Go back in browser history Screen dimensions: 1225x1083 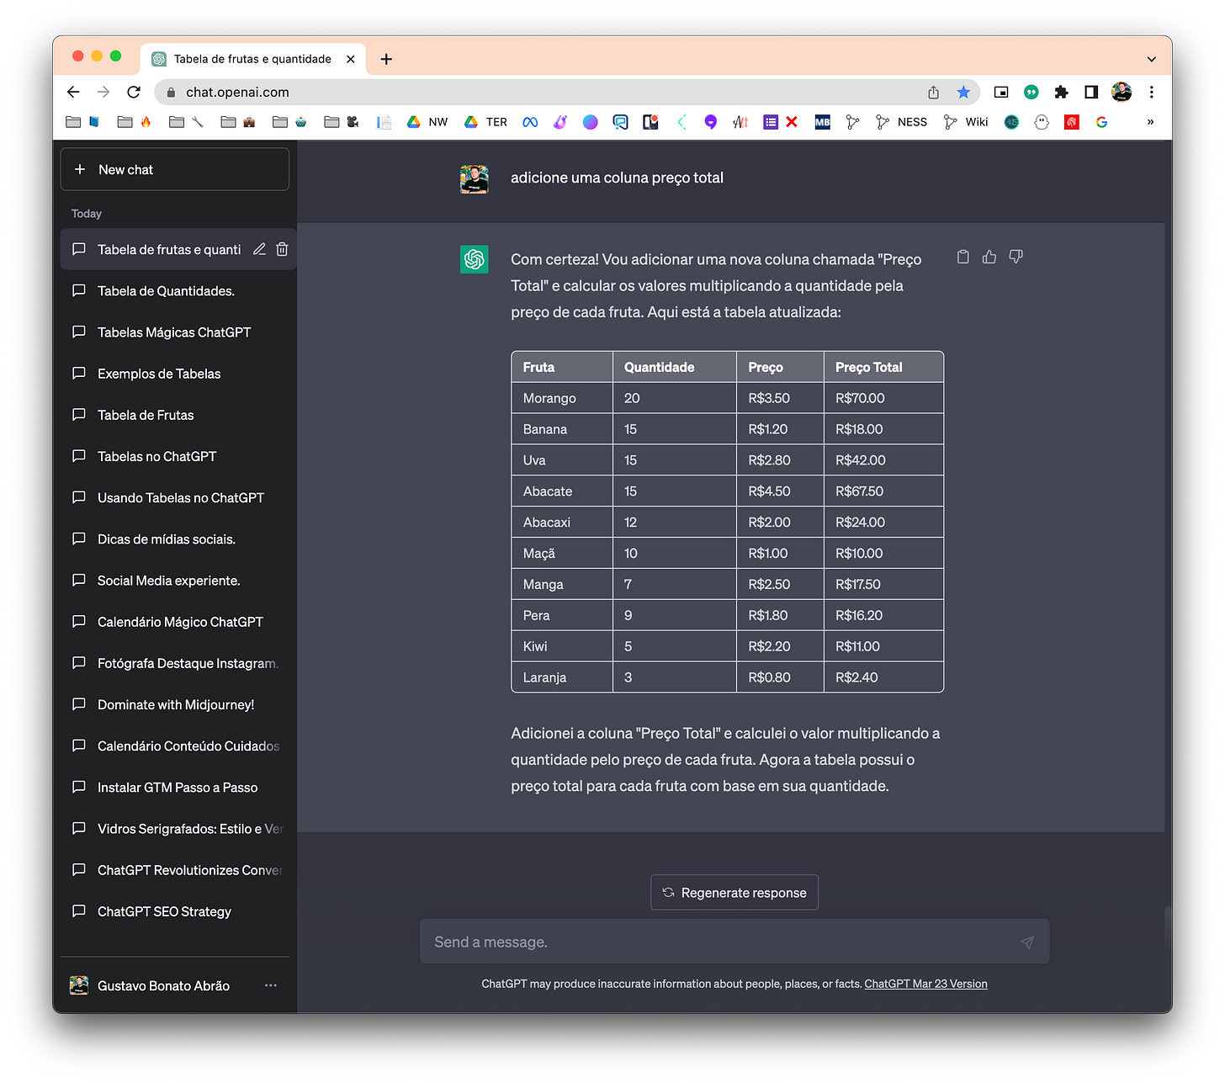[73, 92]
